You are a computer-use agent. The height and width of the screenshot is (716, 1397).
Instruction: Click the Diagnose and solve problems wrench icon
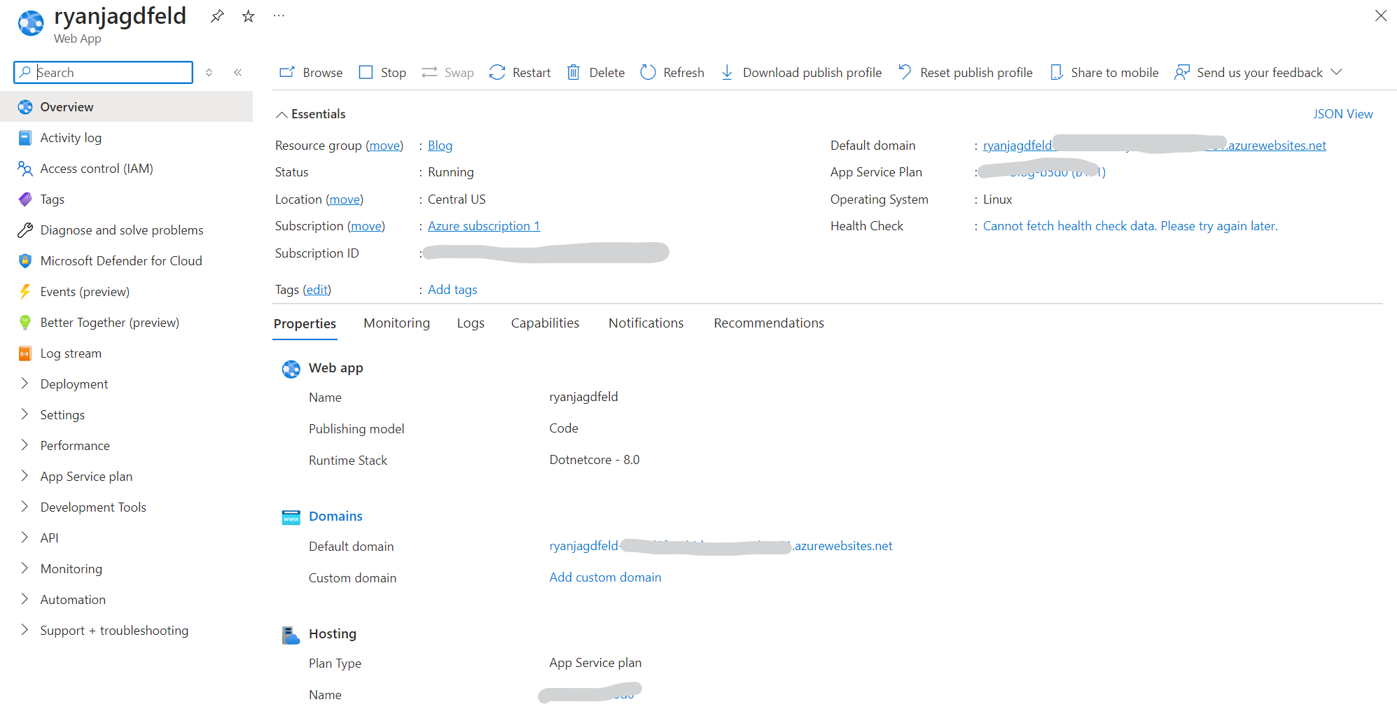pos(25,230)
